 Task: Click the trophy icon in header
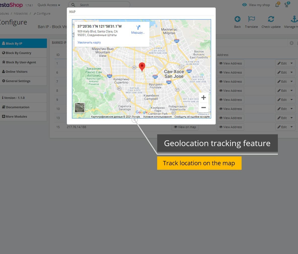[x=287, y=5]
